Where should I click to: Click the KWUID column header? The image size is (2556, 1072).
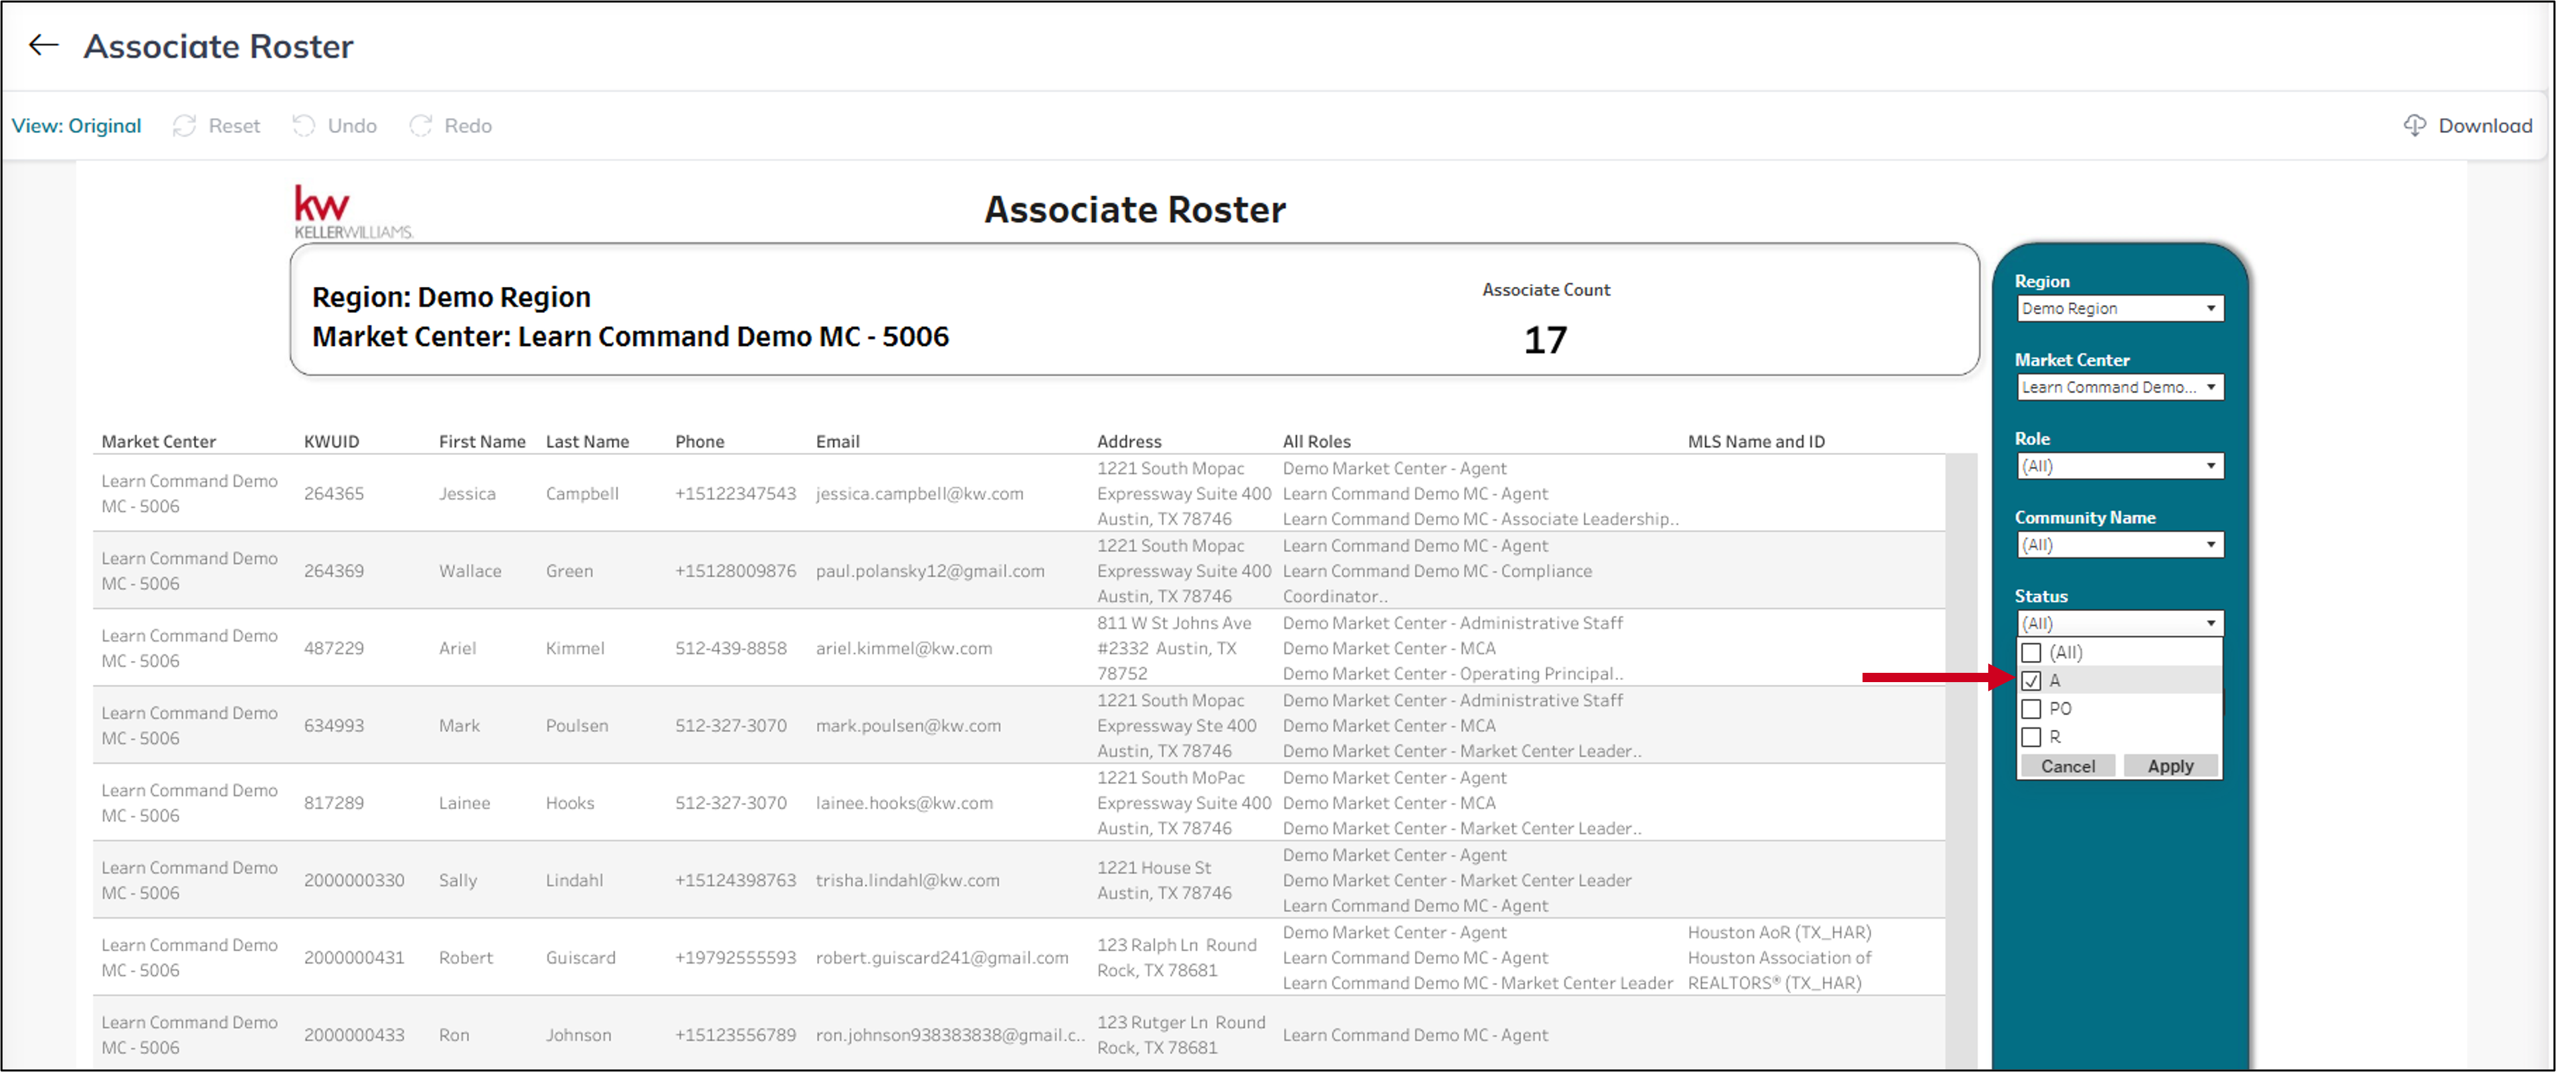[331, 442]
